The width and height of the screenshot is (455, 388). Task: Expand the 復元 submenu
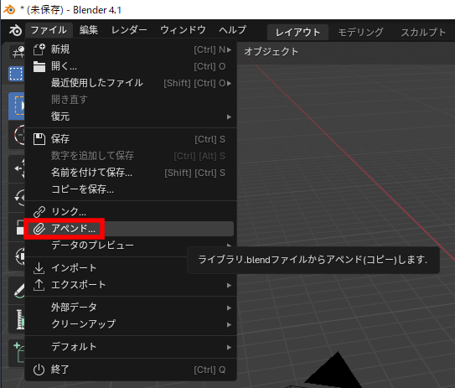click(x=131, y=116)
